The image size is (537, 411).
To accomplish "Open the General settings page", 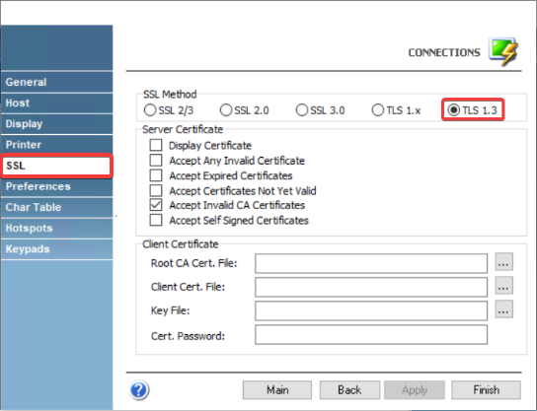I will click(56, 82).
